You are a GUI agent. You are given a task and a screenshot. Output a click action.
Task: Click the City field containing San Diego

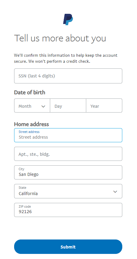[68, 173]
